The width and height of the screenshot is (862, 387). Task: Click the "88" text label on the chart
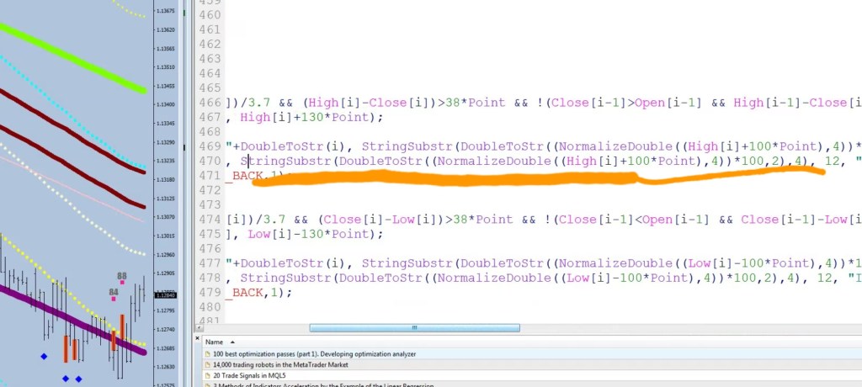[x=122, y=275]
